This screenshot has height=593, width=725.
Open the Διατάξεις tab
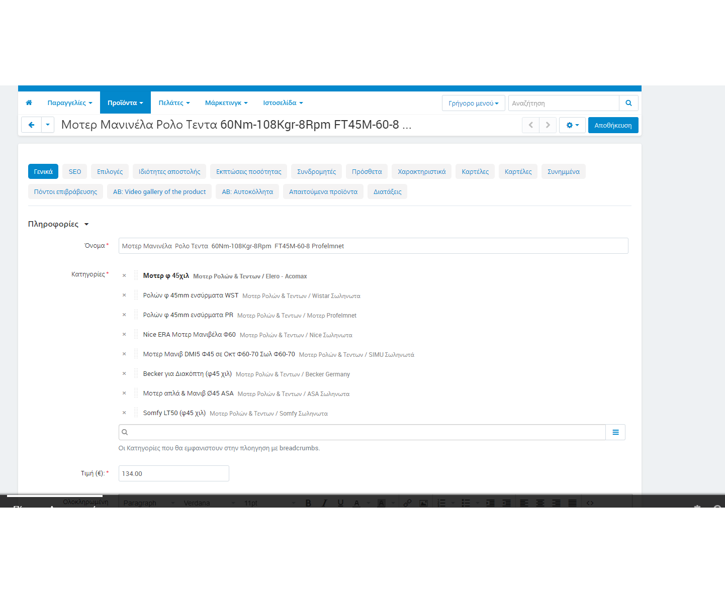388,191
